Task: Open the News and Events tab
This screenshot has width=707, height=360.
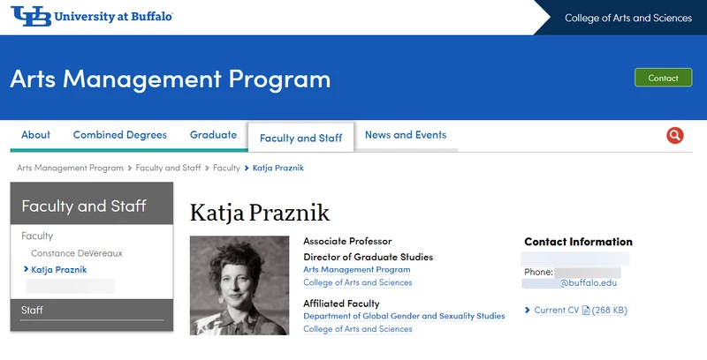Action: 406,134
